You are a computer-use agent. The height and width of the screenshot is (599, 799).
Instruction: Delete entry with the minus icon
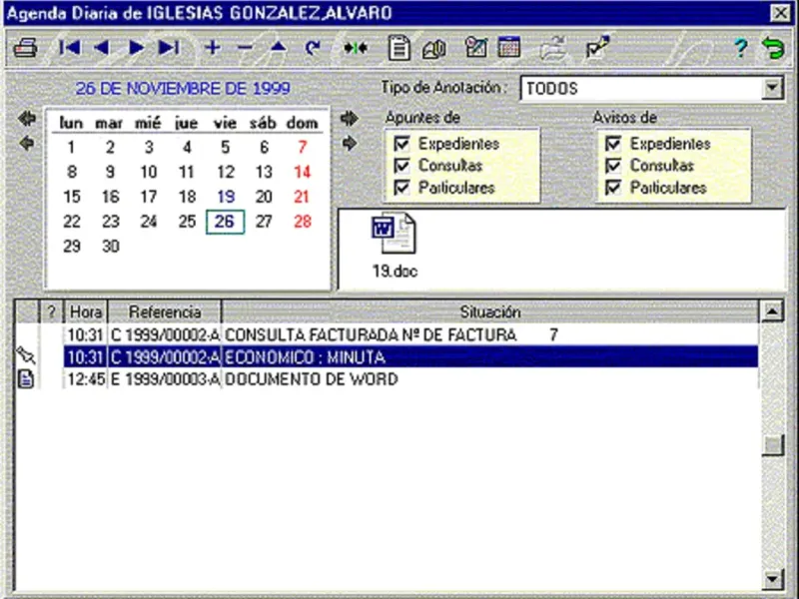point(245,48)
